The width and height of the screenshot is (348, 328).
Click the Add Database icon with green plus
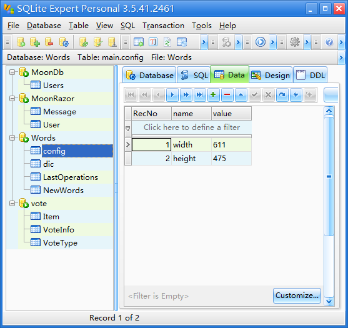coord(35,42)
